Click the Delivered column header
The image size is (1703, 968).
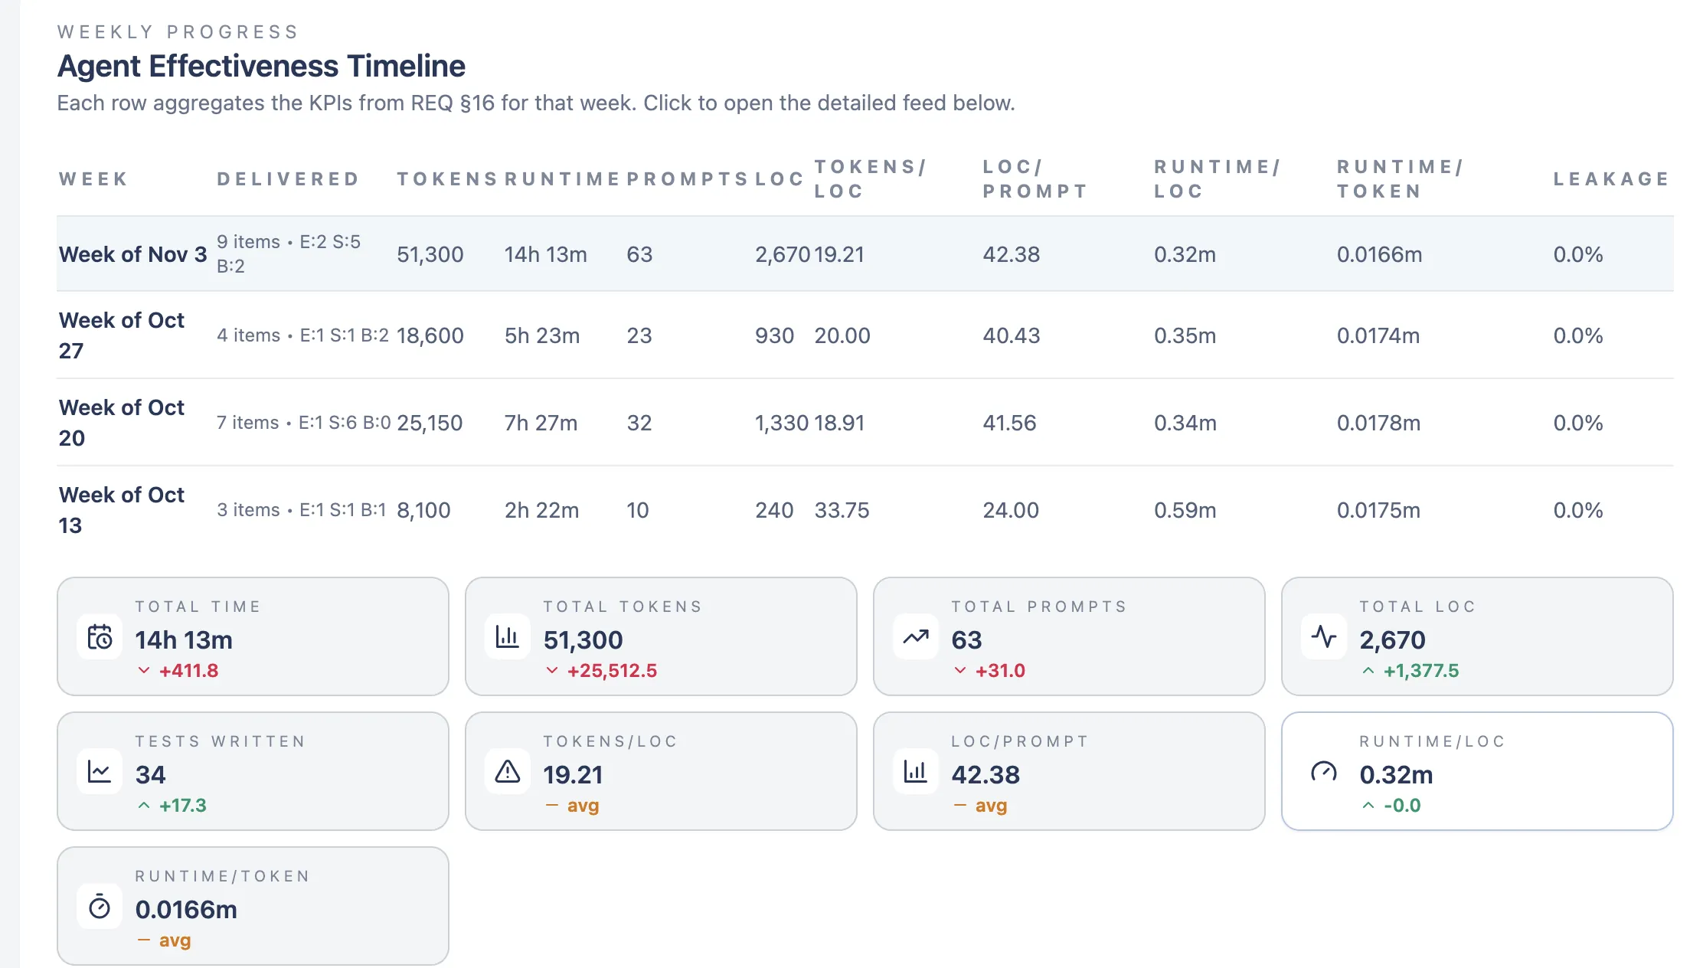click(x=288, y=179)
